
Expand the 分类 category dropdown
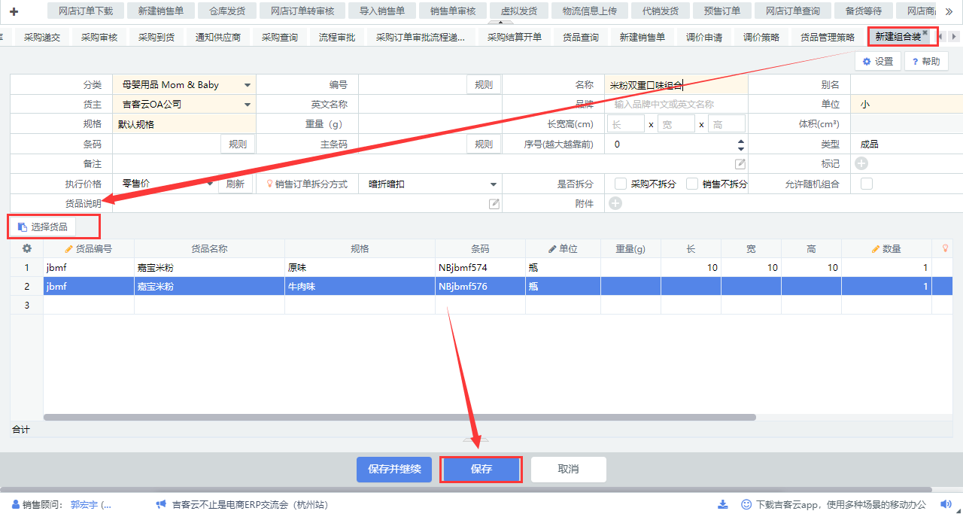click(247, 85)
